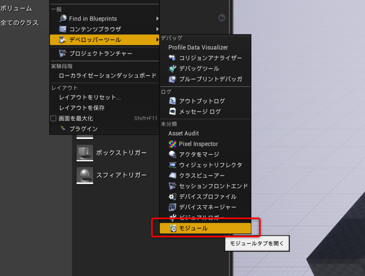Click レイアウトを保存 to save layout

point(82,107)
